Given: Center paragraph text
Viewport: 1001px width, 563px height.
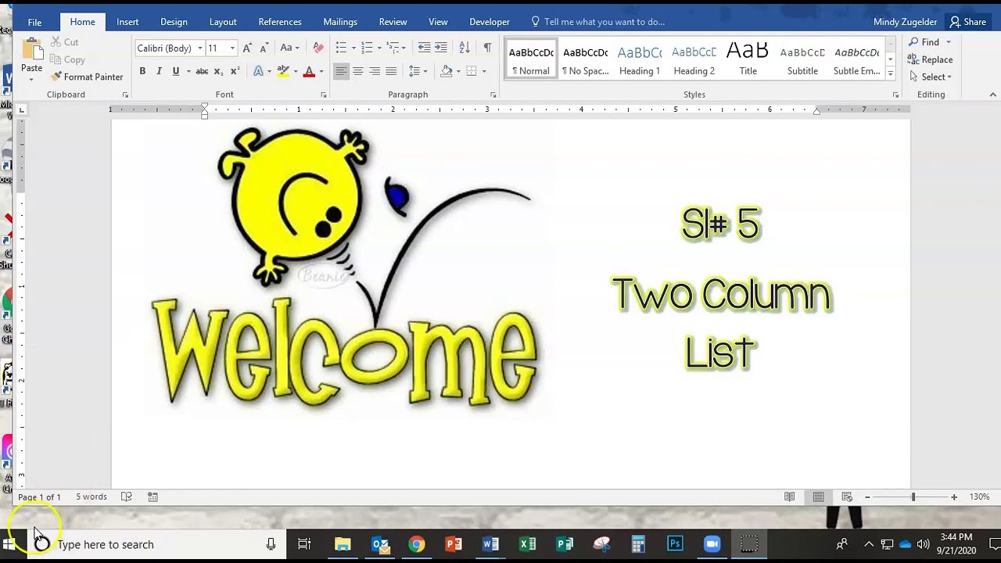Looking at the screenshot, I should click(x=357, y=71).
